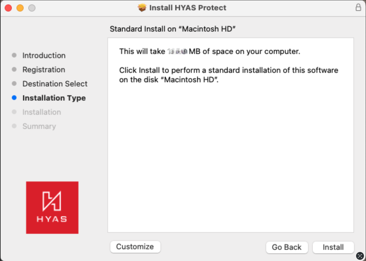Click the lock icon in title bar
Viewport: 366px width, 261px height.
(358, 7)
